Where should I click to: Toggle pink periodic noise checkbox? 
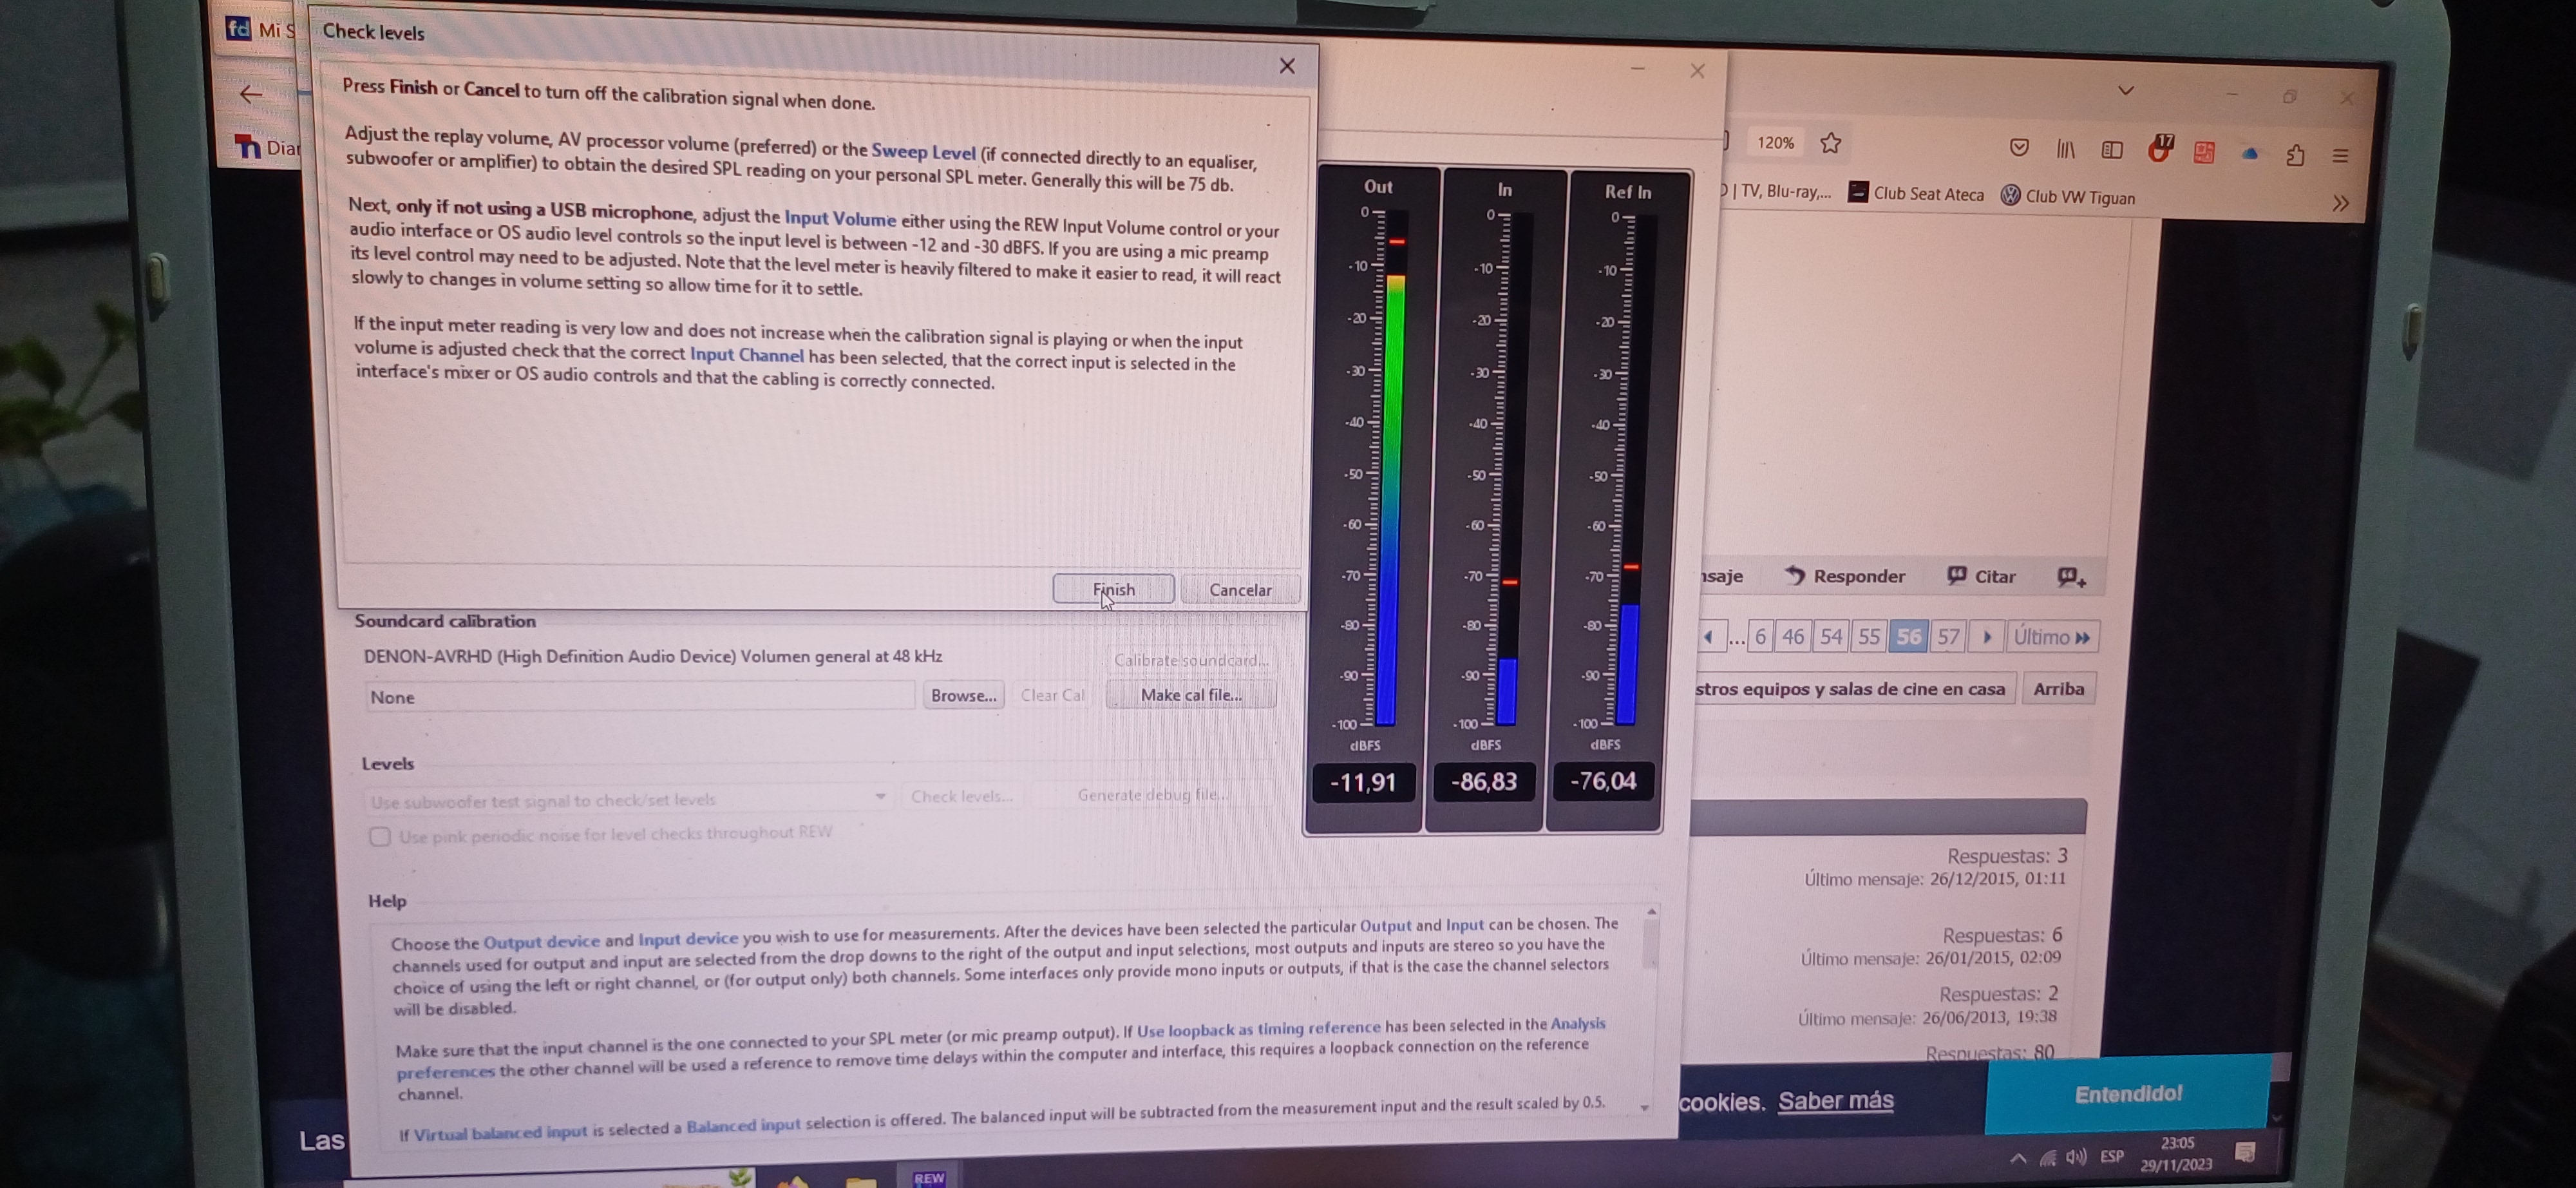coord(379,836)
